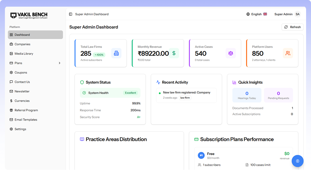Open the Coupons section
The image size is (311, 176).
(21, 72)
